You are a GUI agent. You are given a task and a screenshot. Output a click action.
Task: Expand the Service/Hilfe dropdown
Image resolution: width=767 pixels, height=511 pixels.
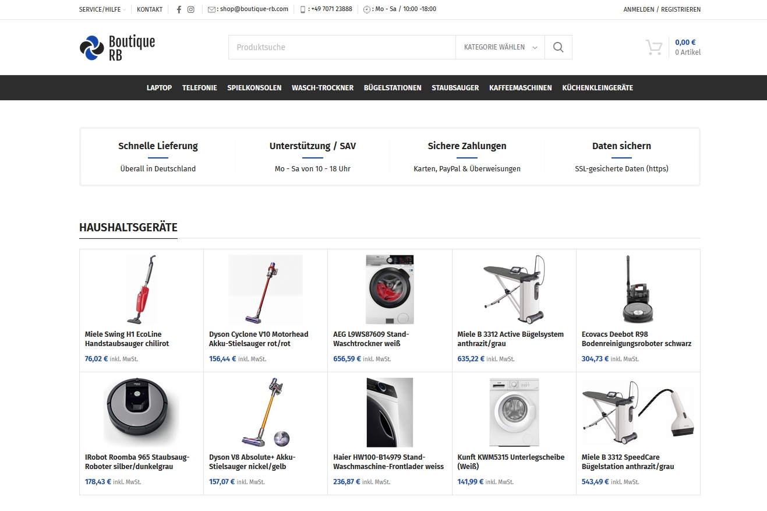point(102,9)
